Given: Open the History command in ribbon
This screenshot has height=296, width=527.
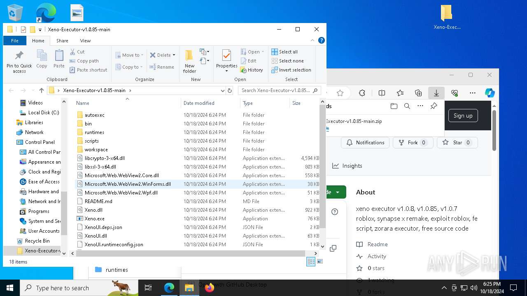Looking at the screenshot, I should tap(252, 70).
